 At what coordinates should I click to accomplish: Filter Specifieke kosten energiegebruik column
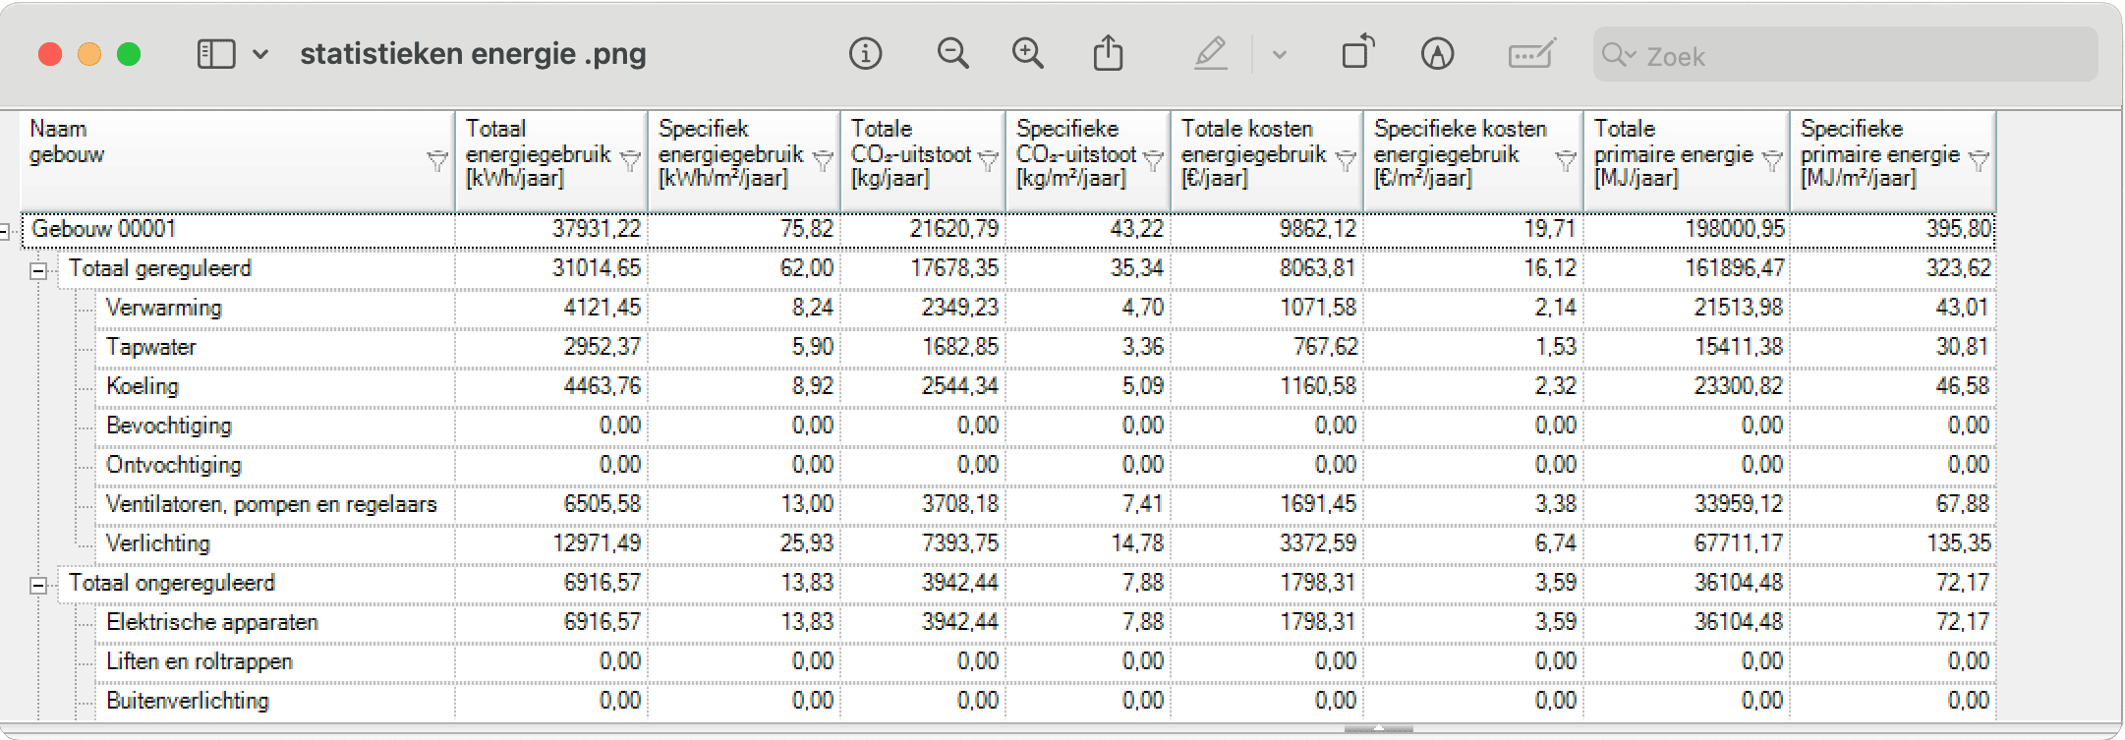click(x=1566, y=160)
